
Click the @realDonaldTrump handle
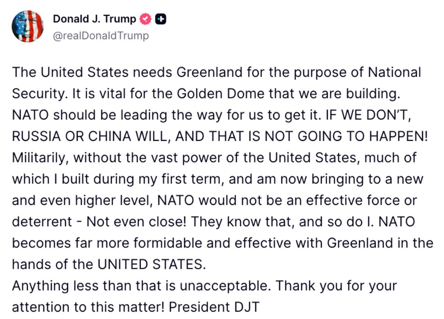click(x=101, y=36)
